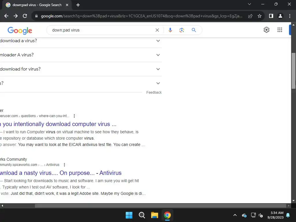Open more options for spiceworks result
The width and height of the screenshot is (296, 222).
click(64, 165)
